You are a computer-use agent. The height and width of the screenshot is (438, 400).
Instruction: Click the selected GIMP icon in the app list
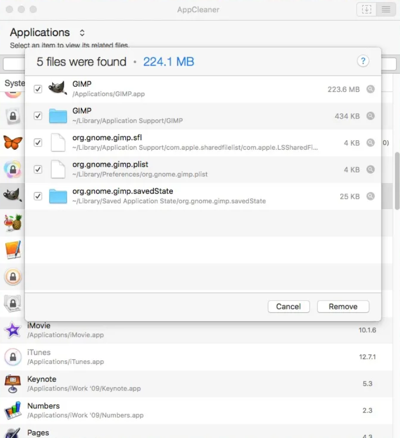coord(12,195)
